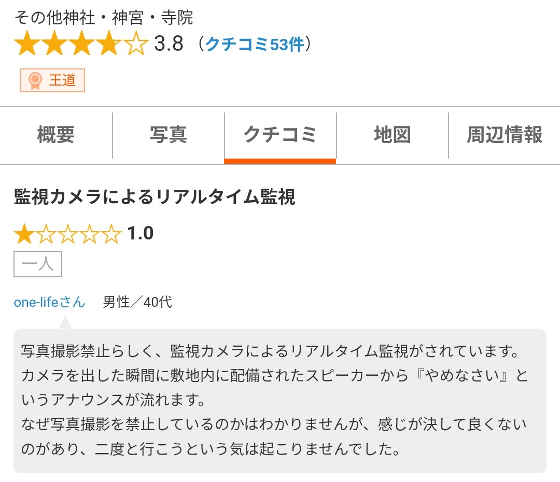Select the その他神社・神宮・寺院 category text
The image size is (560, 482).
(x=103, y=18)
